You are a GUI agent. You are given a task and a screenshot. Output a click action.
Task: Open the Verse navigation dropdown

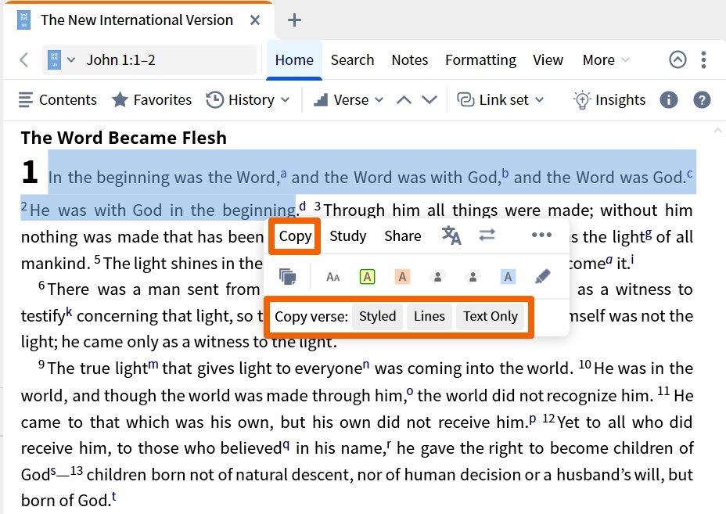tap(349, 99)
